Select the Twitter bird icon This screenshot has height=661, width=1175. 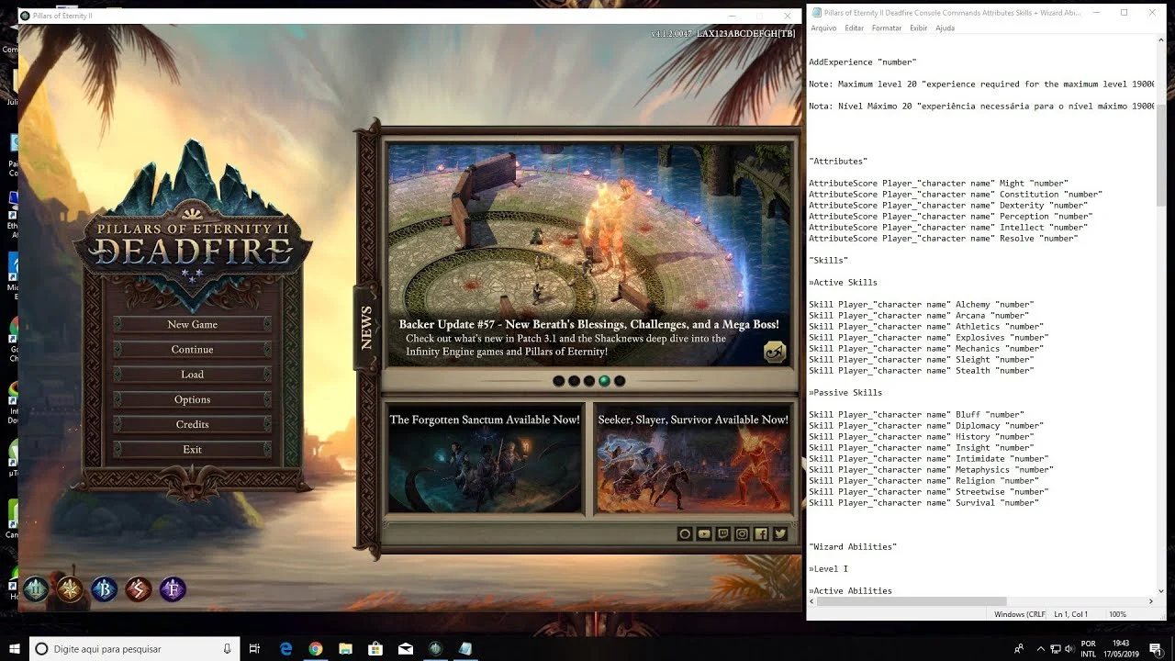tap(779, 533)
